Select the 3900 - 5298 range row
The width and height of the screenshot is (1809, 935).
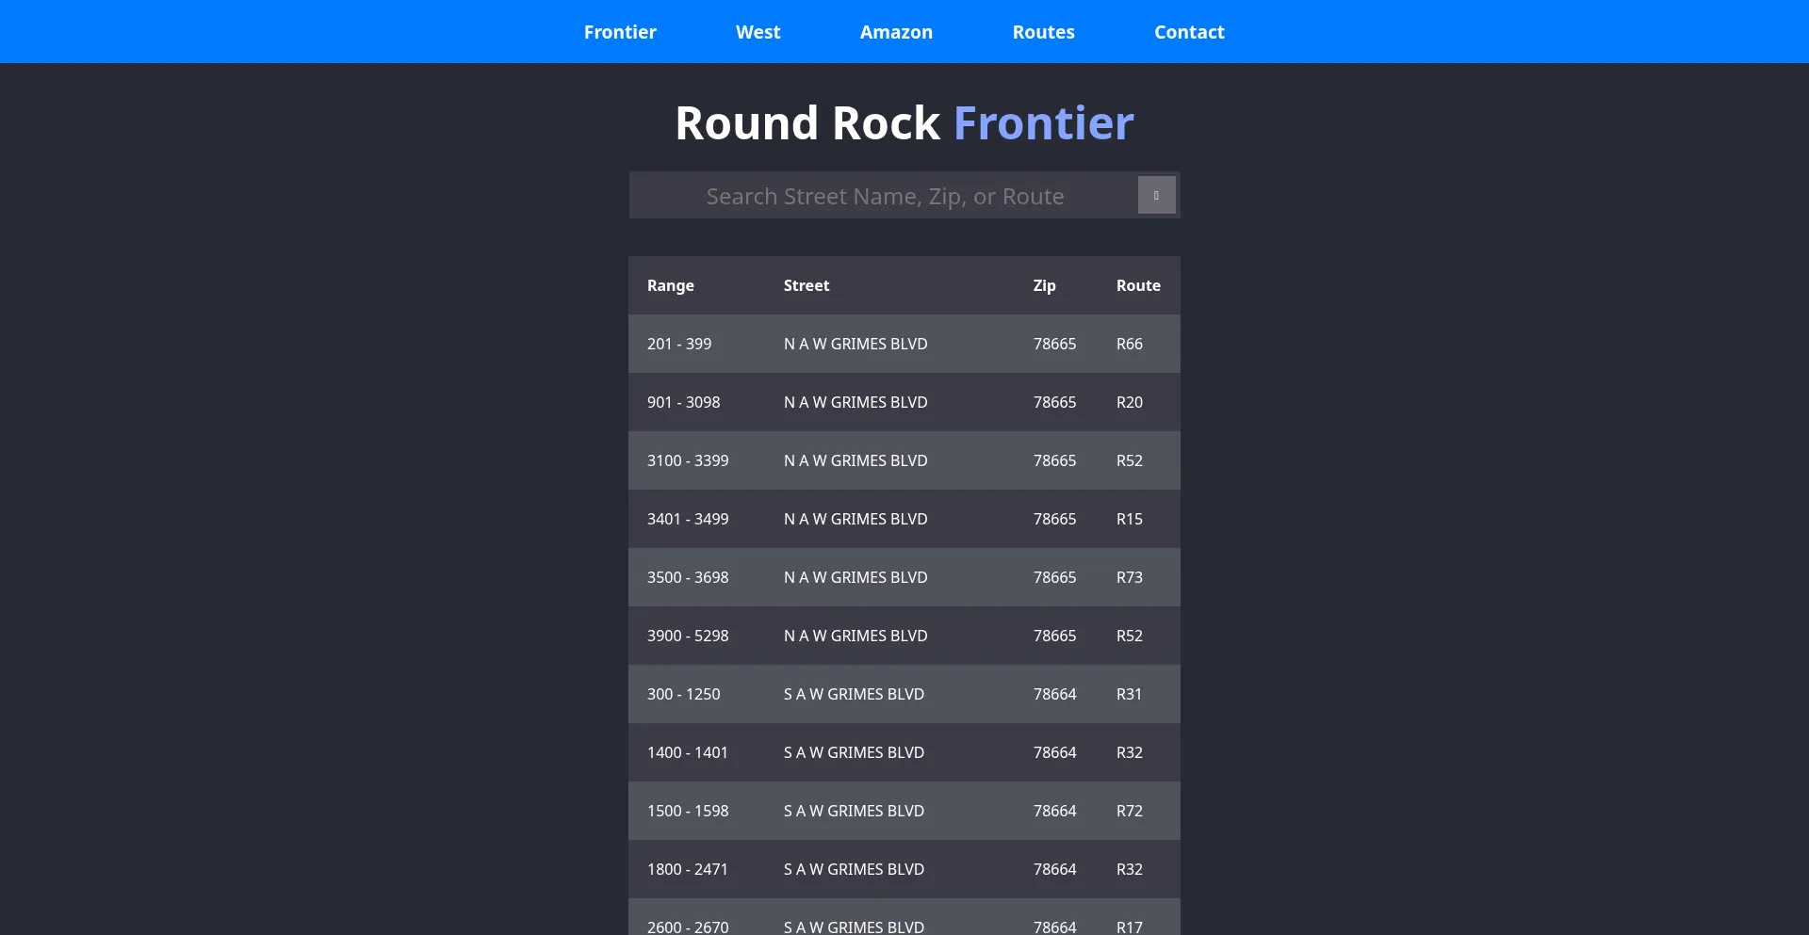point(904,636)
